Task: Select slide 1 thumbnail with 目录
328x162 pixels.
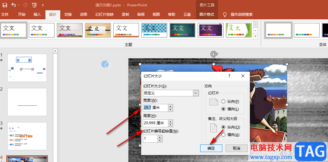Action: click(27, 68)
